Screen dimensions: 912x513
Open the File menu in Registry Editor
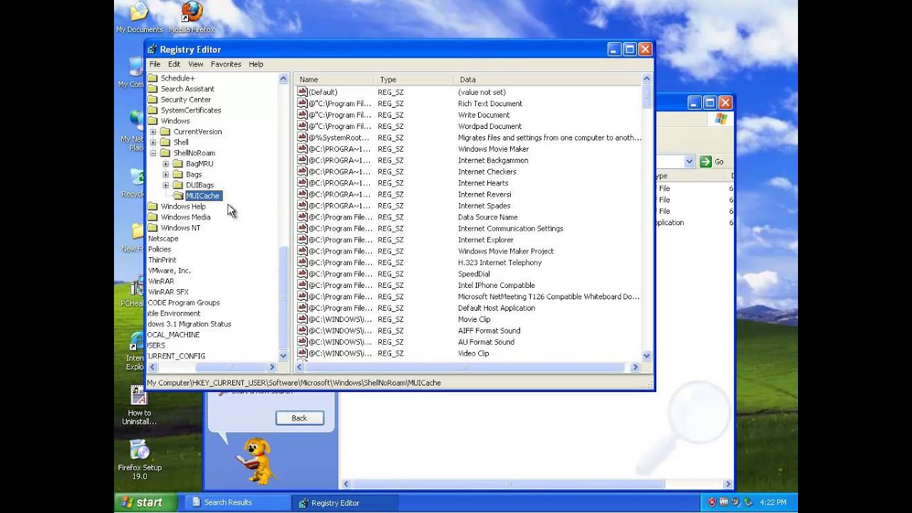tap(155, 64)
